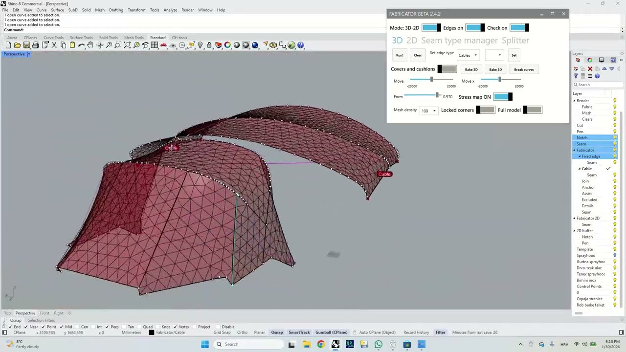Click the Print icon in Standard toolbar
Viewport: 626px width, 352px height.
[36, 45]
